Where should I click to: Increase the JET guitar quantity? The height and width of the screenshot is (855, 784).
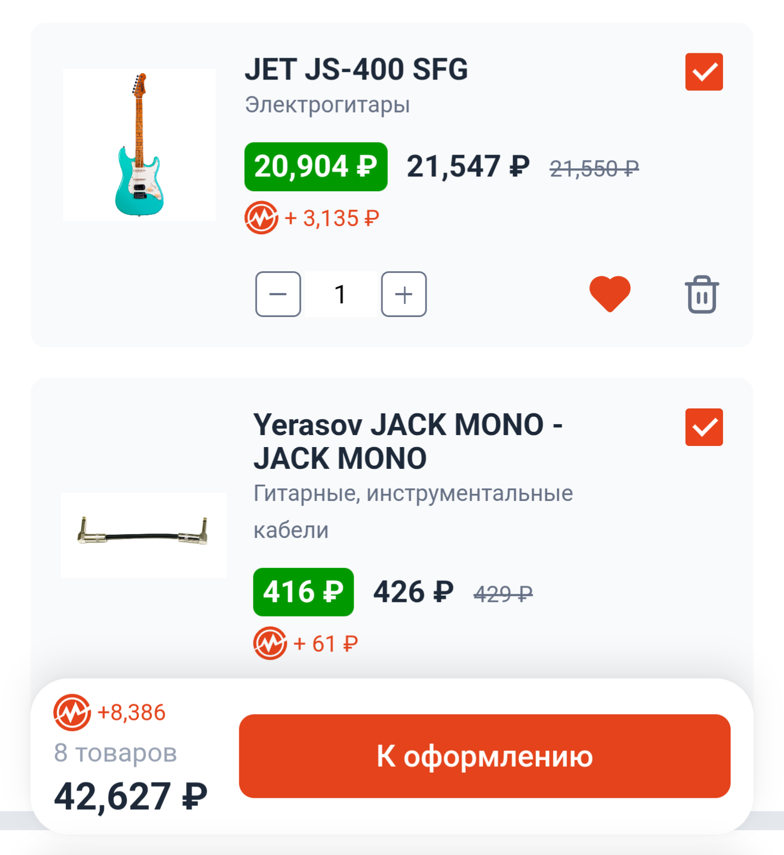click(404, 294)
